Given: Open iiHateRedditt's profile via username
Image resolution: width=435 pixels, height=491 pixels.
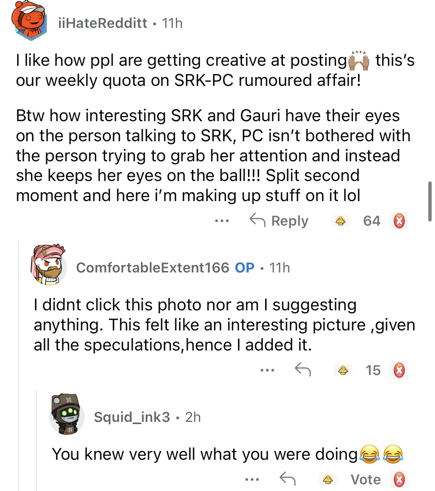Looking at the screenshot, I should point(103,23).
